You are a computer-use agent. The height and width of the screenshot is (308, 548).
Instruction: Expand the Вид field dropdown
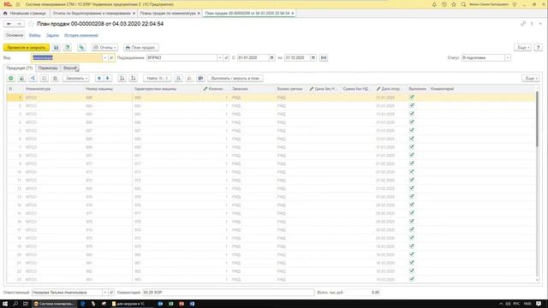click(104, 57)
